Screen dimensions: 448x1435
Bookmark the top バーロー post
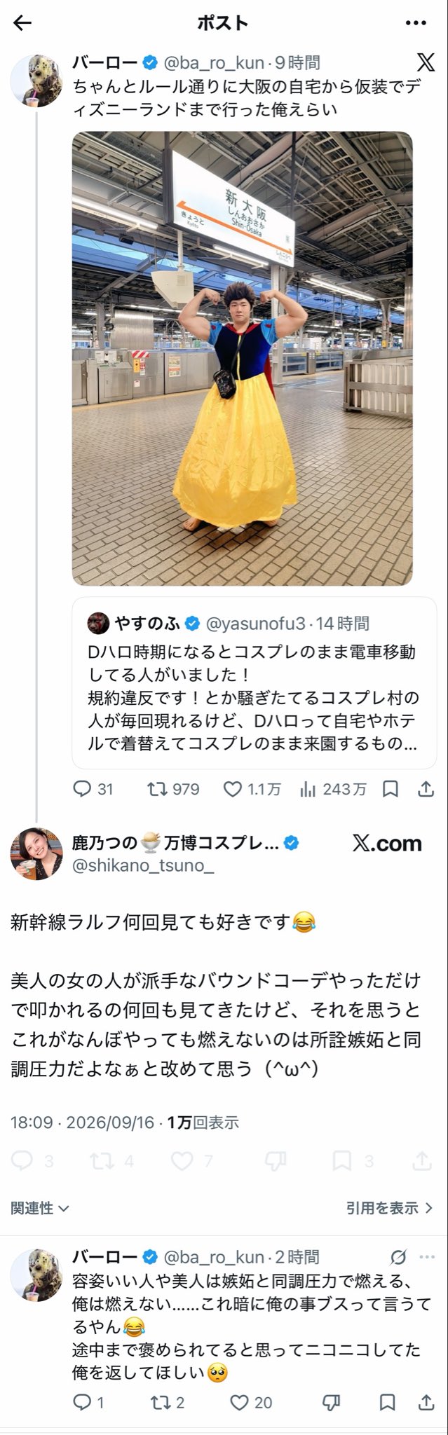[x=391, y=789]
